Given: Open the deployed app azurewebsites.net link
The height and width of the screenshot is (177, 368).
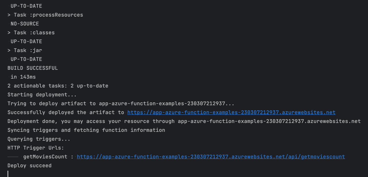Looking at the screenshot, I should pos(231,112).
